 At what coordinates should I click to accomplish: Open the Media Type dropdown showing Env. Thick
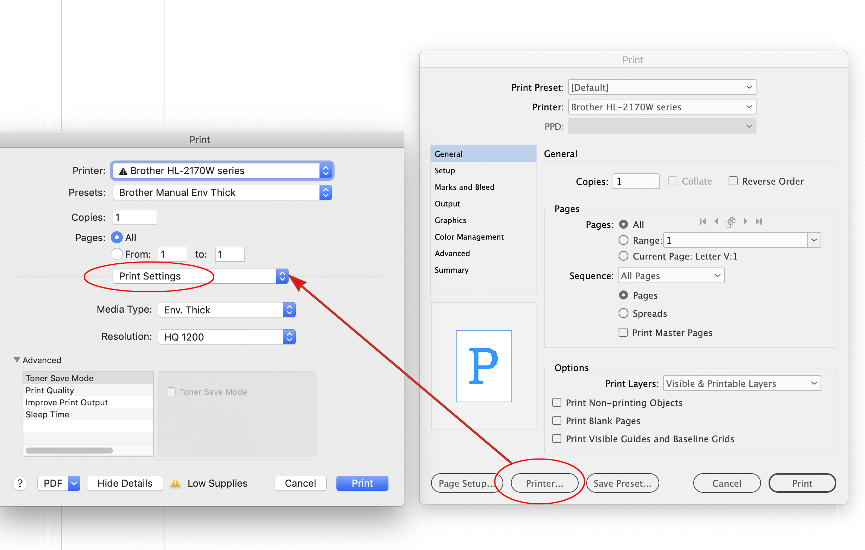tap(226, 309)
